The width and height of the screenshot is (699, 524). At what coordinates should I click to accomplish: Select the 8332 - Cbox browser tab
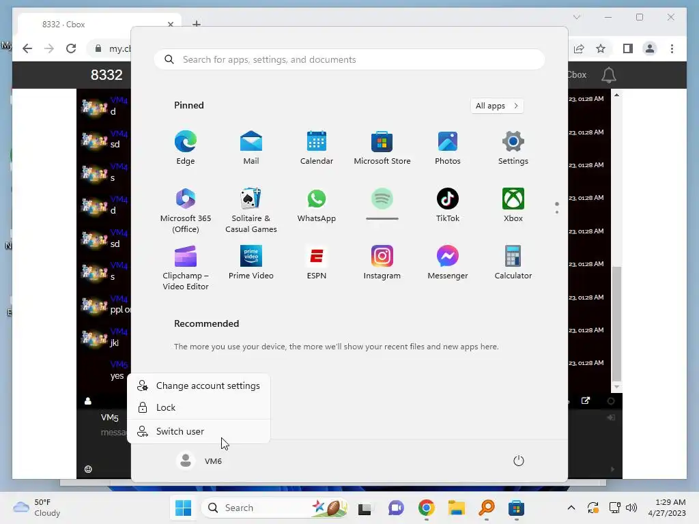(x=100, y=25)
